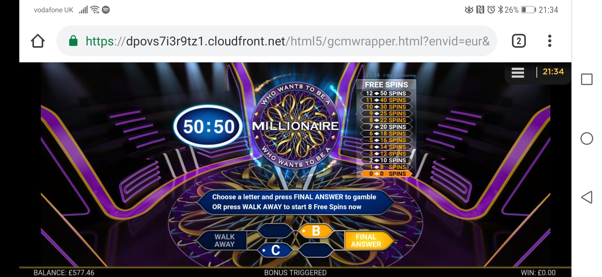Viewport: 602px width, 277px height.
Task: Open Chrome's three-dot overflow menu
Action: (550, 41)
